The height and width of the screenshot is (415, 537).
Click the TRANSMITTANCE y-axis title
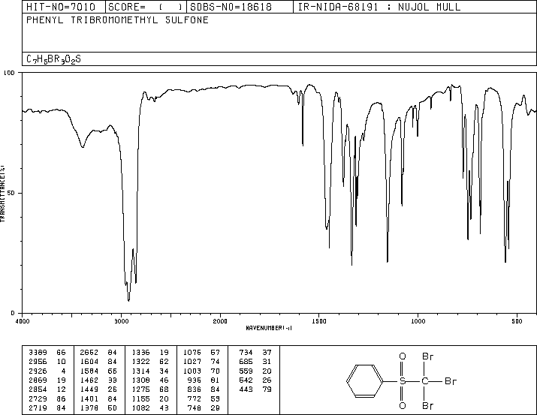(2, 194)
